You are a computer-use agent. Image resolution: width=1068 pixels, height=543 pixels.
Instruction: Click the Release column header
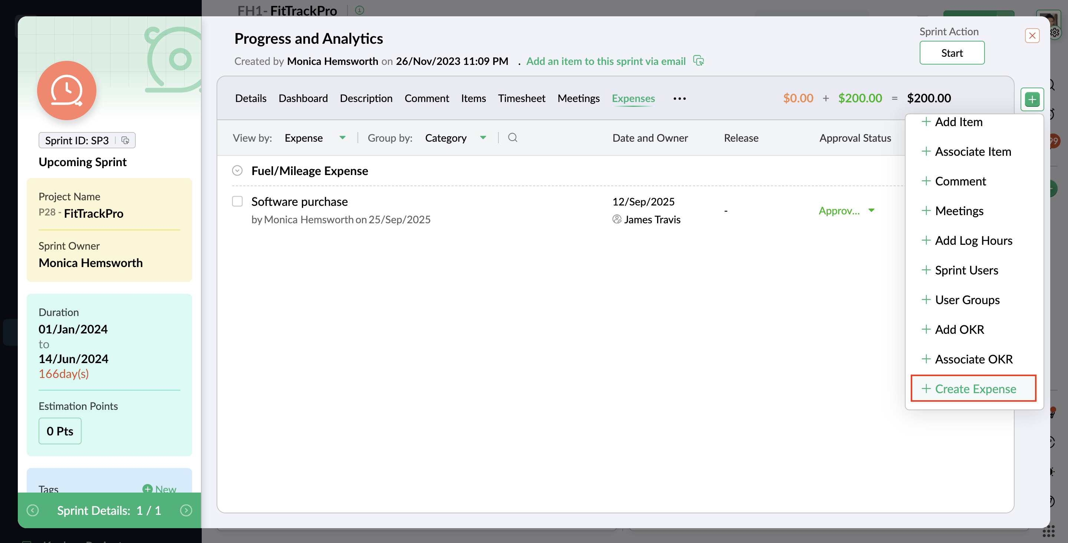[741, 138]
